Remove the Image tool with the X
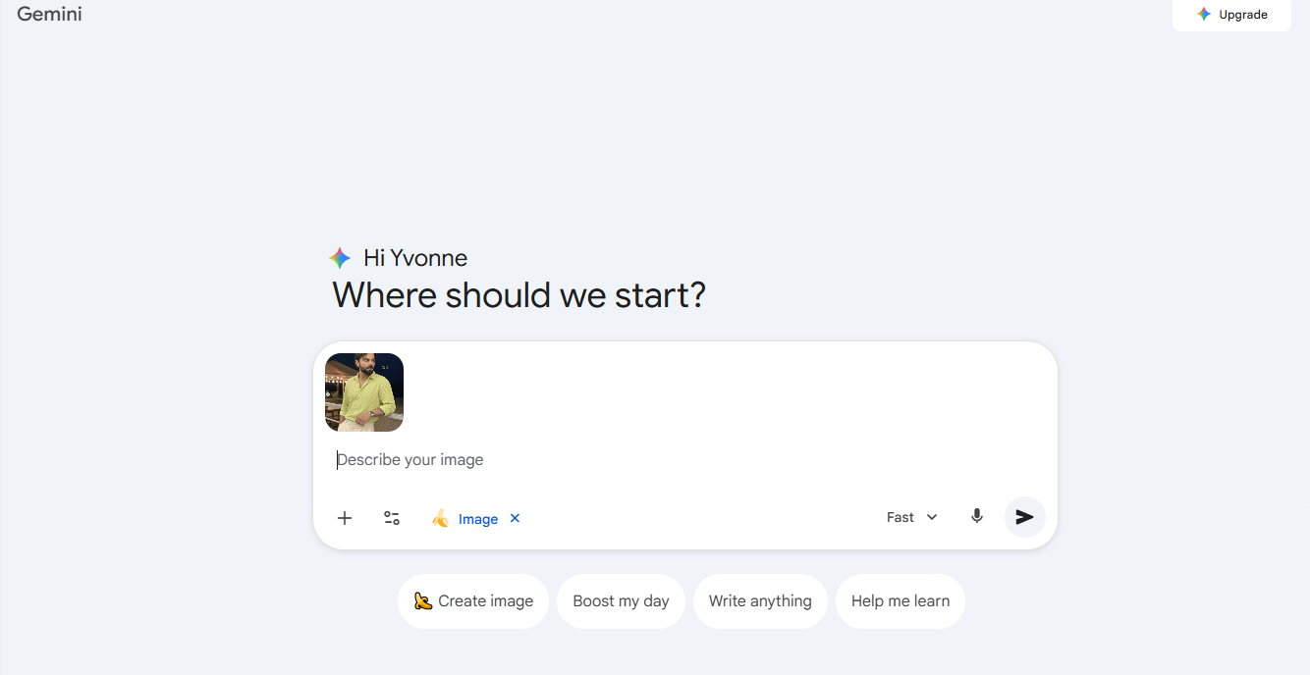 pos(515,518)
